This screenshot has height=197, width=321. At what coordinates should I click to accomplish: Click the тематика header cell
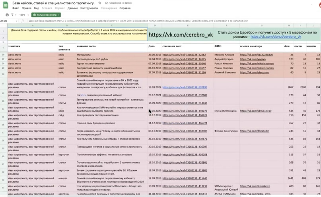33,48
